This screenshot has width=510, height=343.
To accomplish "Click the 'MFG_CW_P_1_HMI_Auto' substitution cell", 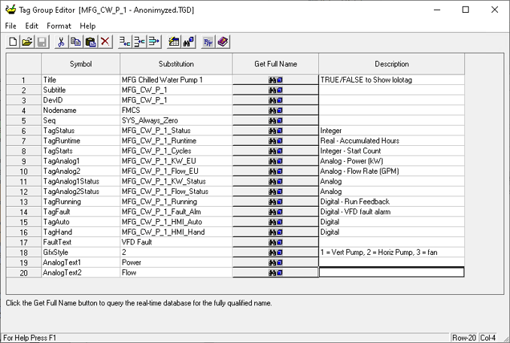I will click(x=176, y=222).
